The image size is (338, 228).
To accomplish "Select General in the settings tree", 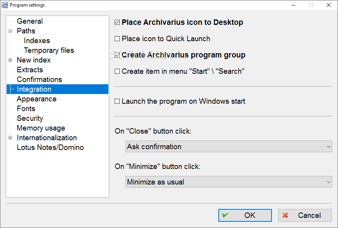I will pyautogui.click(x=30, y=21).
